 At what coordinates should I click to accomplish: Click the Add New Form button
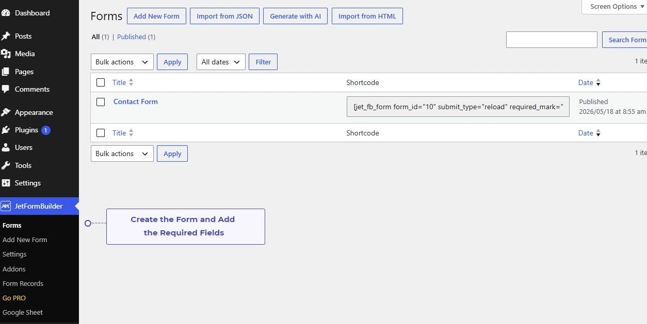[156, 16]
